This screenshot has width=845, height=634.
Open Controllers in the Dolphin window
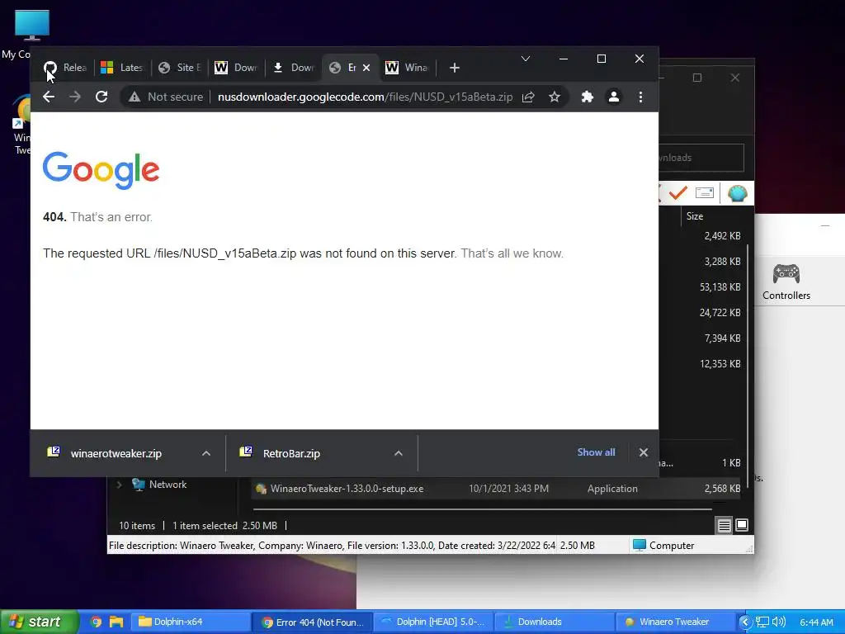coord(786,282)
